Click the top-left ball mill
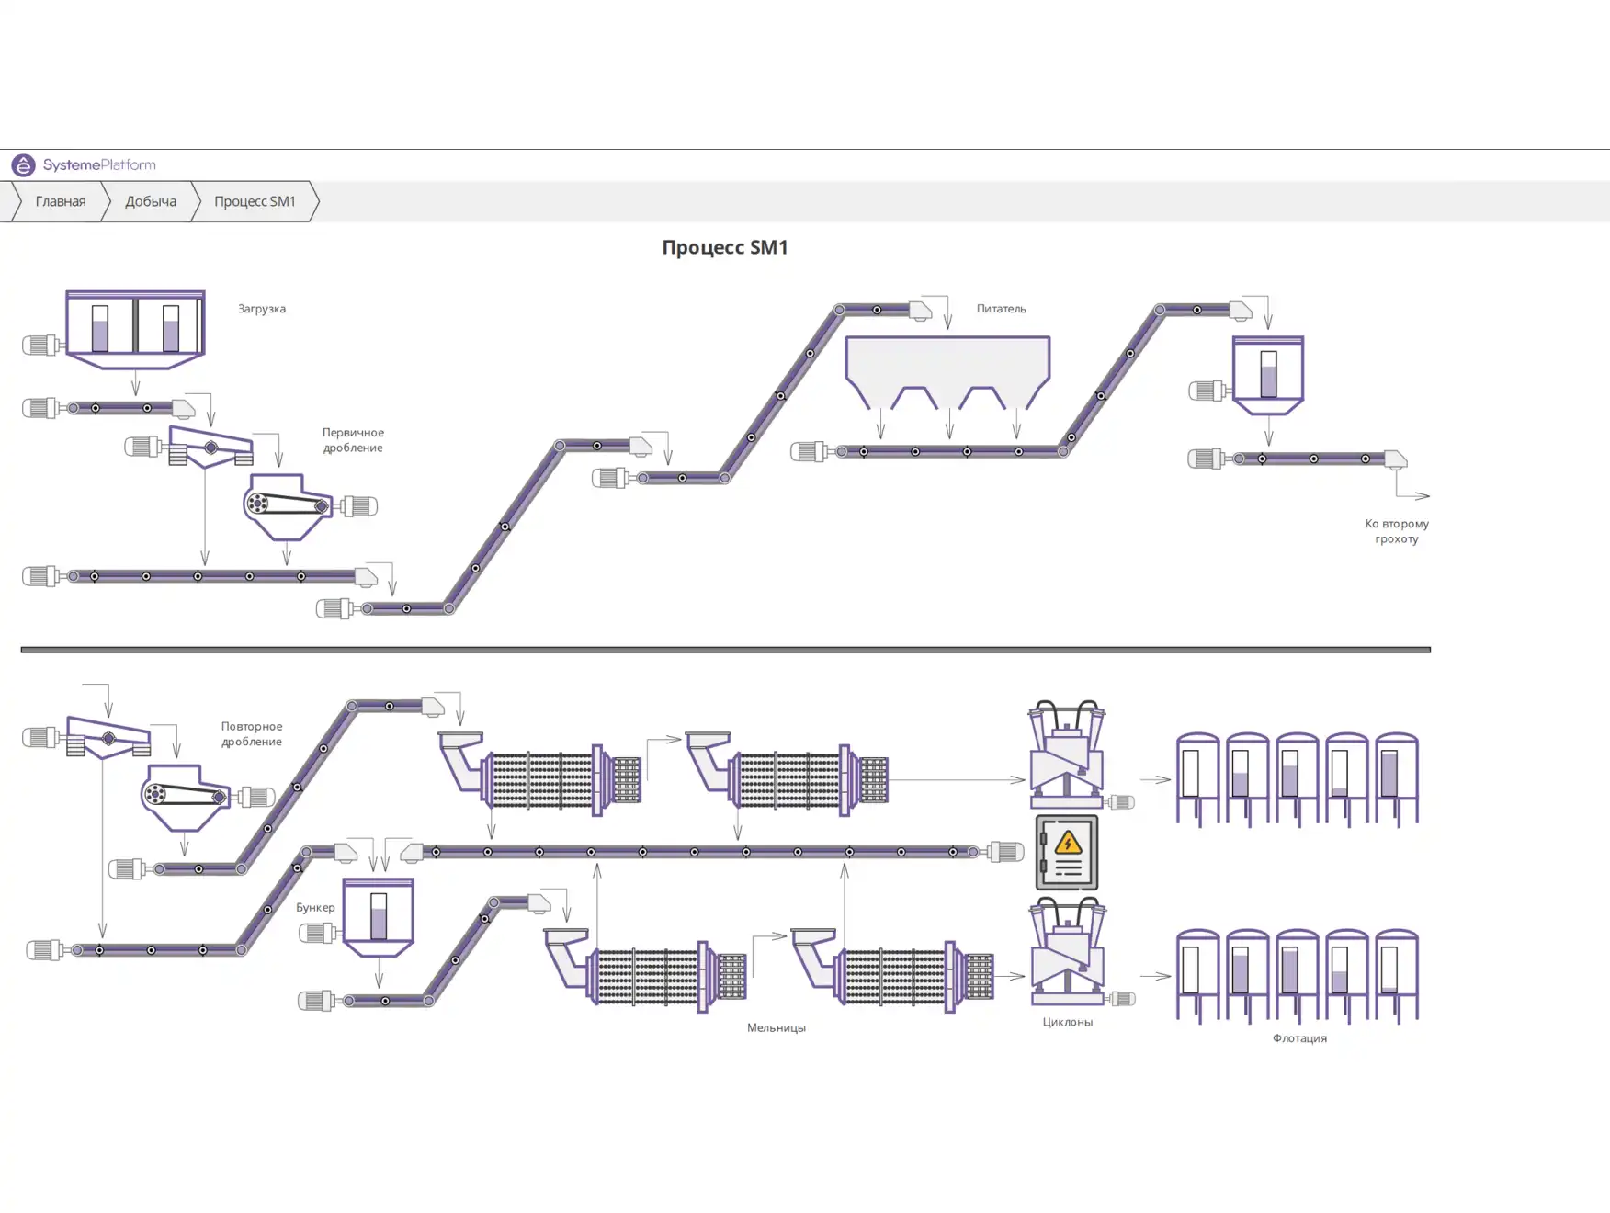1610x1213 pixels. point(542,779)
